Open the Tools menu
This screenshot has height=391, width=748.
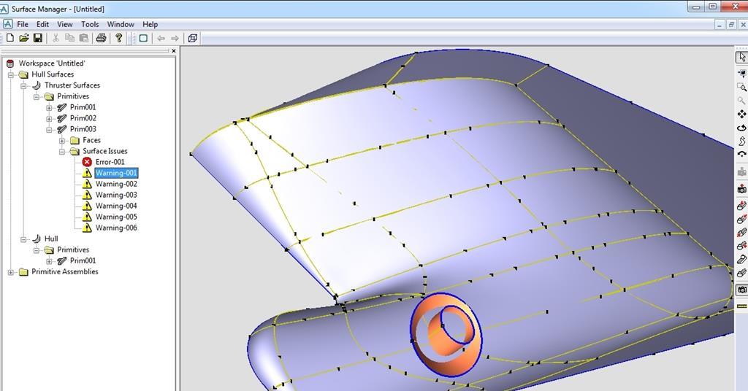tap(90, 24)
